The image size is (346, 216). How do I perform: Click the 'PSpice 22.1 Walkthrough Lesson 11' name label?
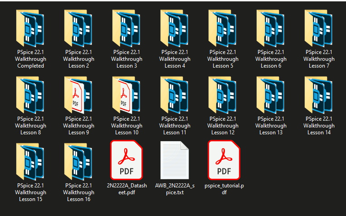point(175,126)
